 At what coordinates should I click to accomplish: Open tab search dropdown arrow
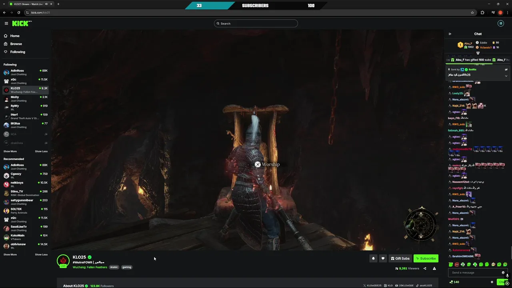4,4
